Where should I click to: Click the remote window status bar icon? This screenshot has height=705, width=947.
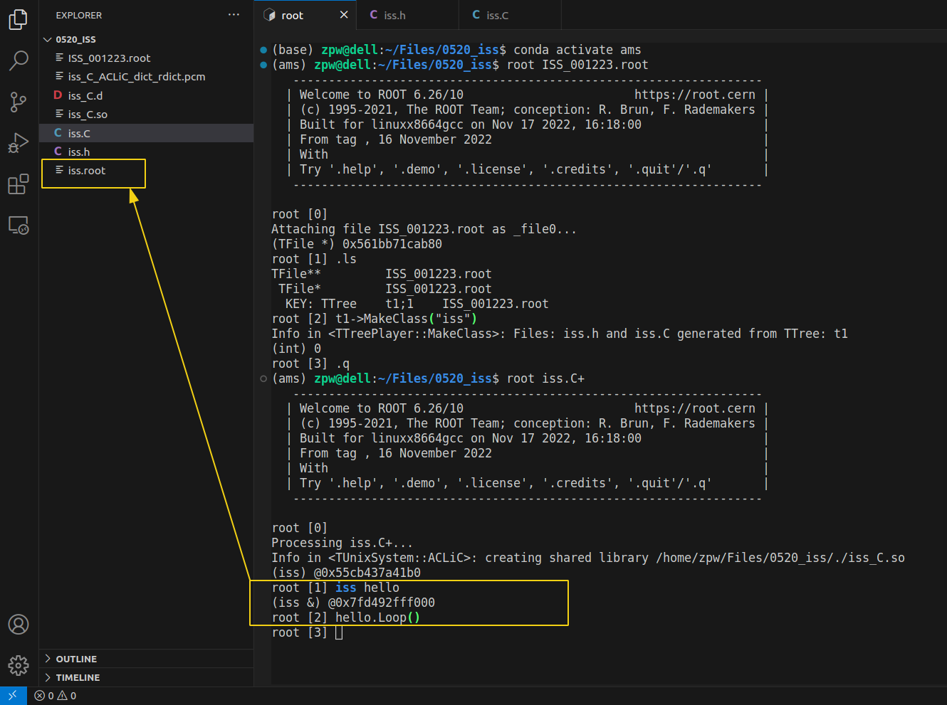13,696
